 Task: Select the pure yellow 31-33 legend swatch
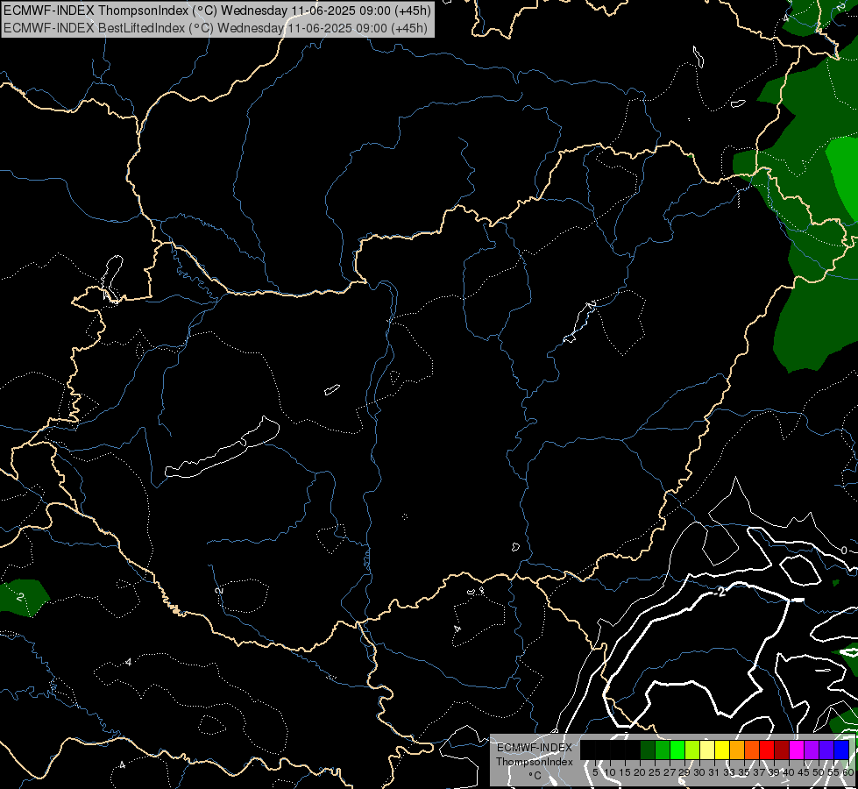click(722, 750)
